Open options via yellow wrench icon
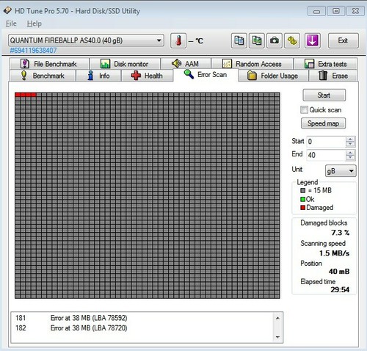 [292, 40]
